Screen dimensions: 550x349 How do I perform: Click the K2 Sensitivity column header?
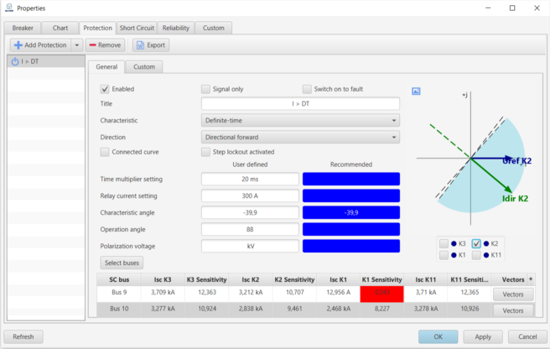[x=294, y=280]
